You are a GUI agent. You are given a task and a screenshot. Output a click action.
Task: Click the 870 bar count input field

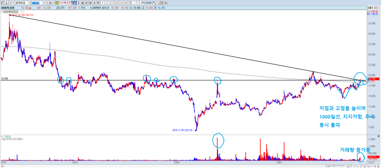point(142,3)
